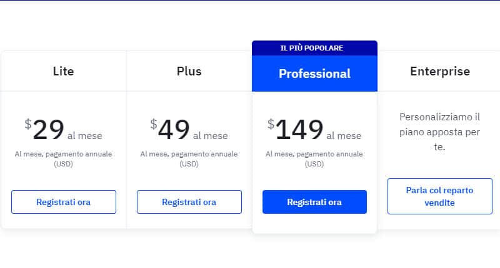This screenshot has width=500, height=268.
Task: Click the "al mese" label beside 49
Action: click(211, 135)
